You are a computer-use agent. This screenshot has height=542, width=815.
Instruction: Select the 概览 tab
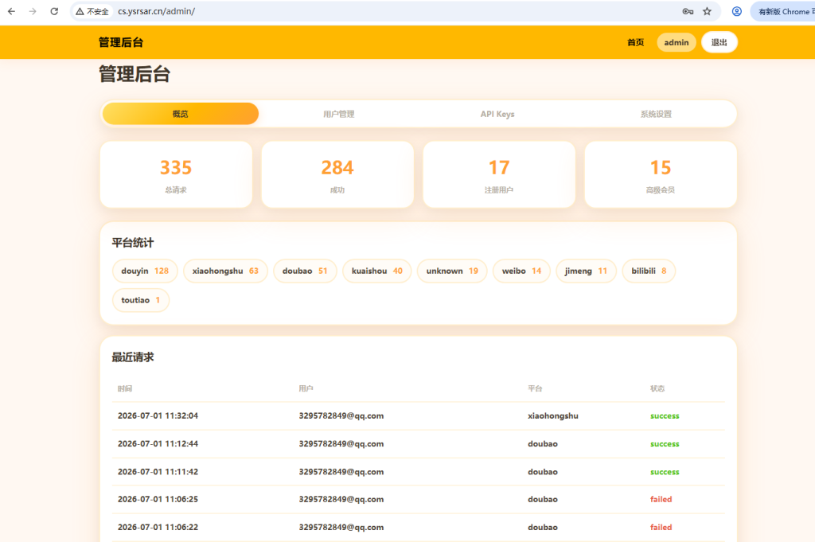tap(181, 114)
